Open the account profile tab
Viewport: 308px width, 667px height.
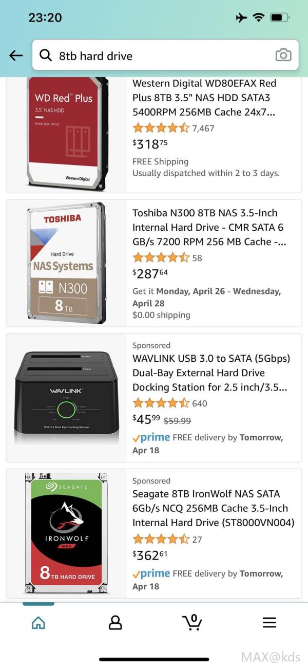coord(115,622)
